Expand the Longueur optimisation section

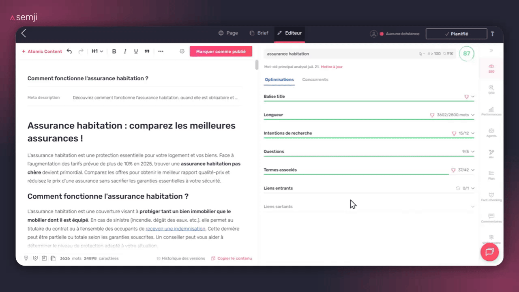click(472, 115)
